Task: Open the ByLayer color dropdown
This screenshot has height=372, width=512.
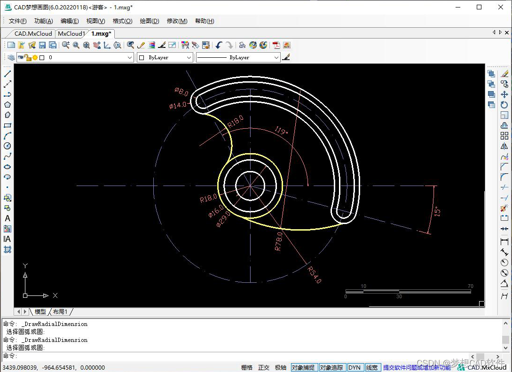Action: coord(189,58)
